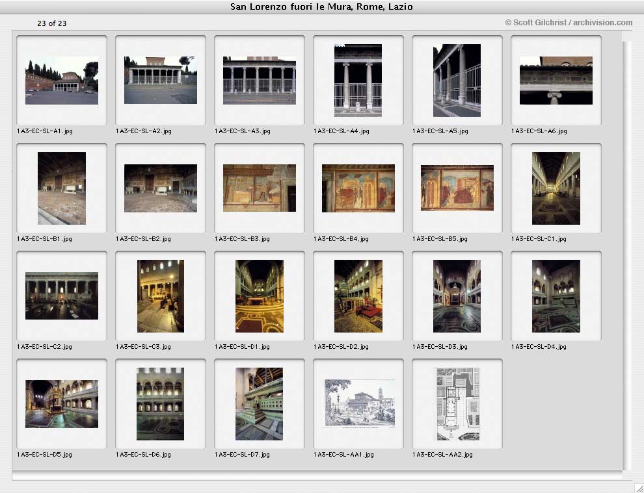Open fresco thumbnail 1A3-EC-SL-B5.jpg

pyautogui.click(x=457, y=188)
